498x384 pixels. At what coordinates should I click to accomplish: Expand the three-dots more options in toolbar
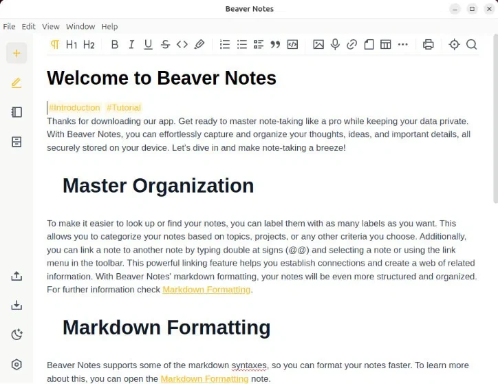tap(403, 45)
